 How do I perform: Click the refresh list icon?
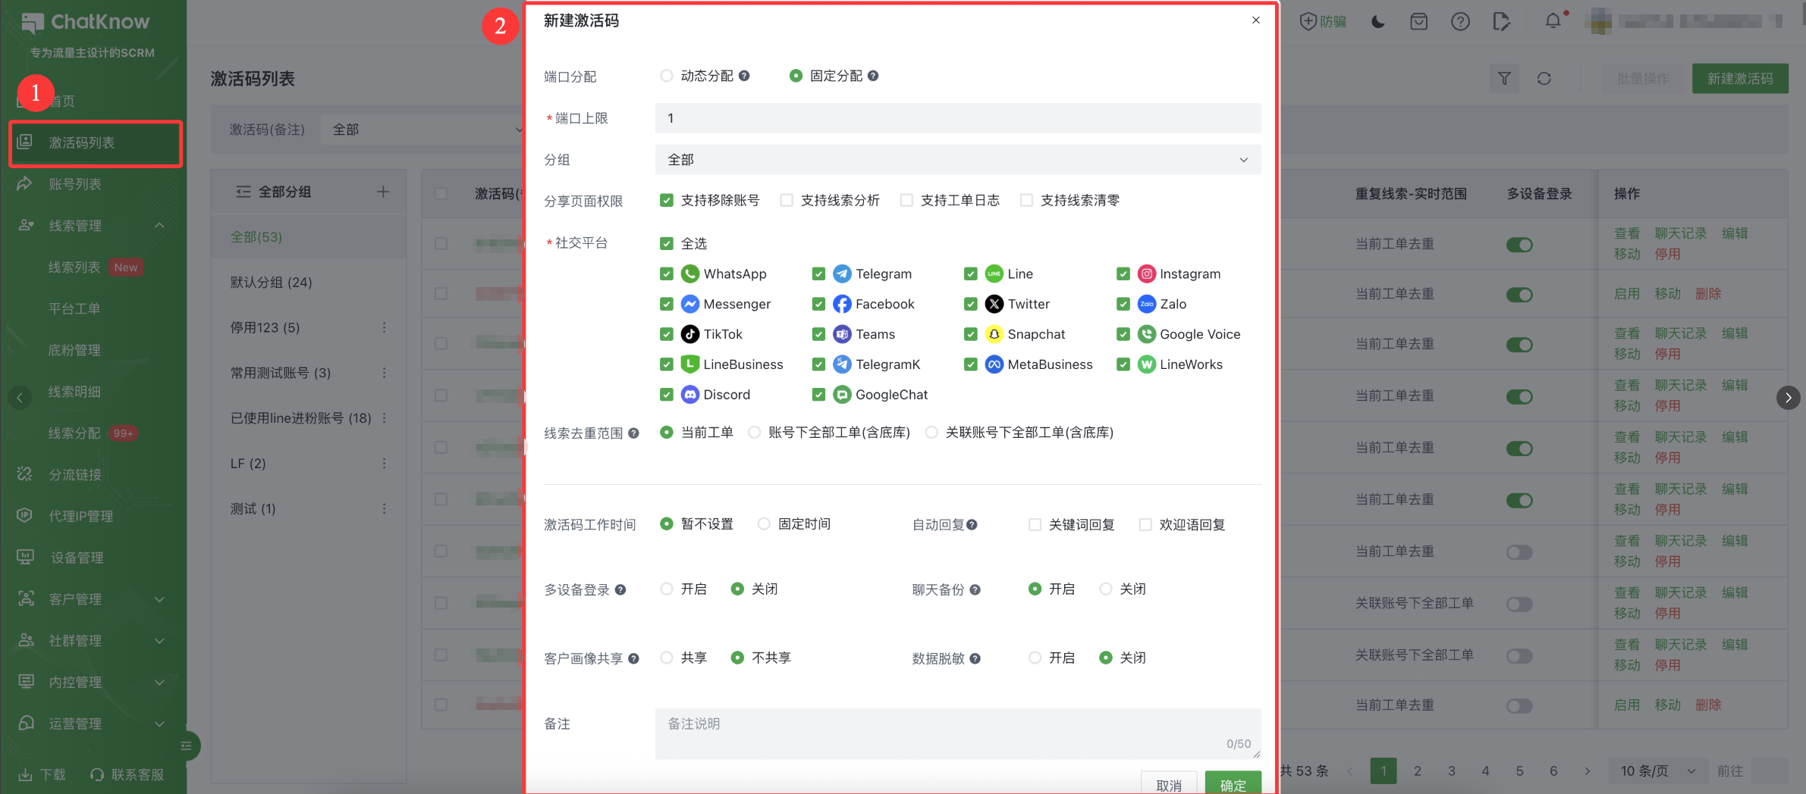(1544, 79)
